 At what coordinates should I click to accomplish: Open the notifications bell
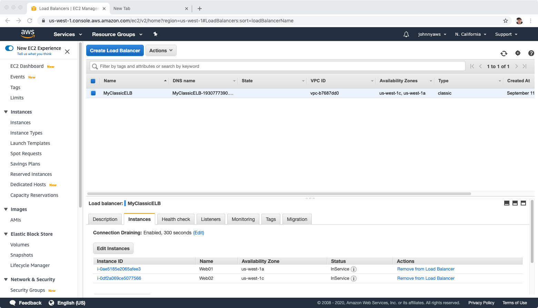(406, 34)
